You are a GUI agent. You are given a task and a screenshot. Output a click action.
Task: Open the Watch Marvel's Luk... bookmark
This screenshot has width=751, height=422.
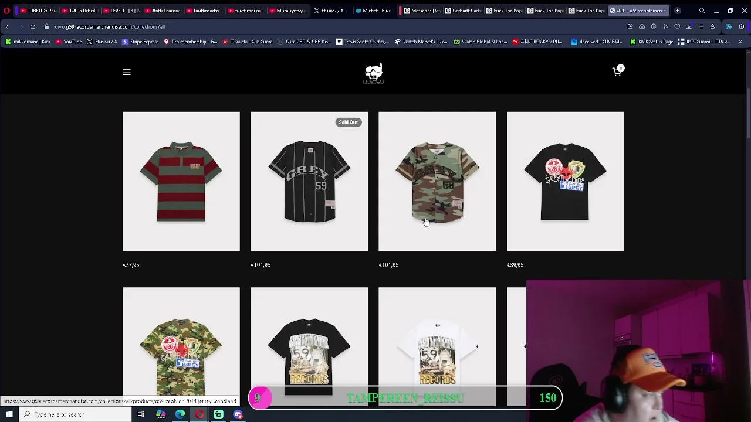tap(421, 42)
